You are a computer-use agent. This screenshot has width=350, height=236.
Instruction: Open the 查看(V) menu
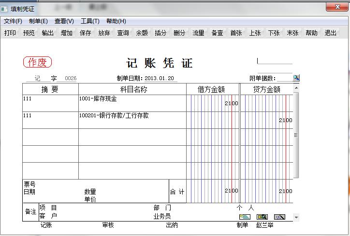coord(64,21)
